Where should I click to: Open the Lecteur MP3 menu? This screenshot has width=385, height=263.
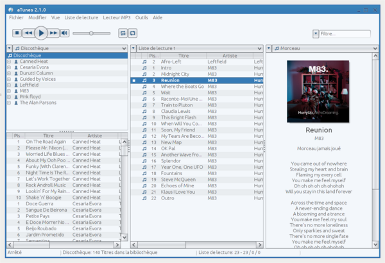click(117, 17)
